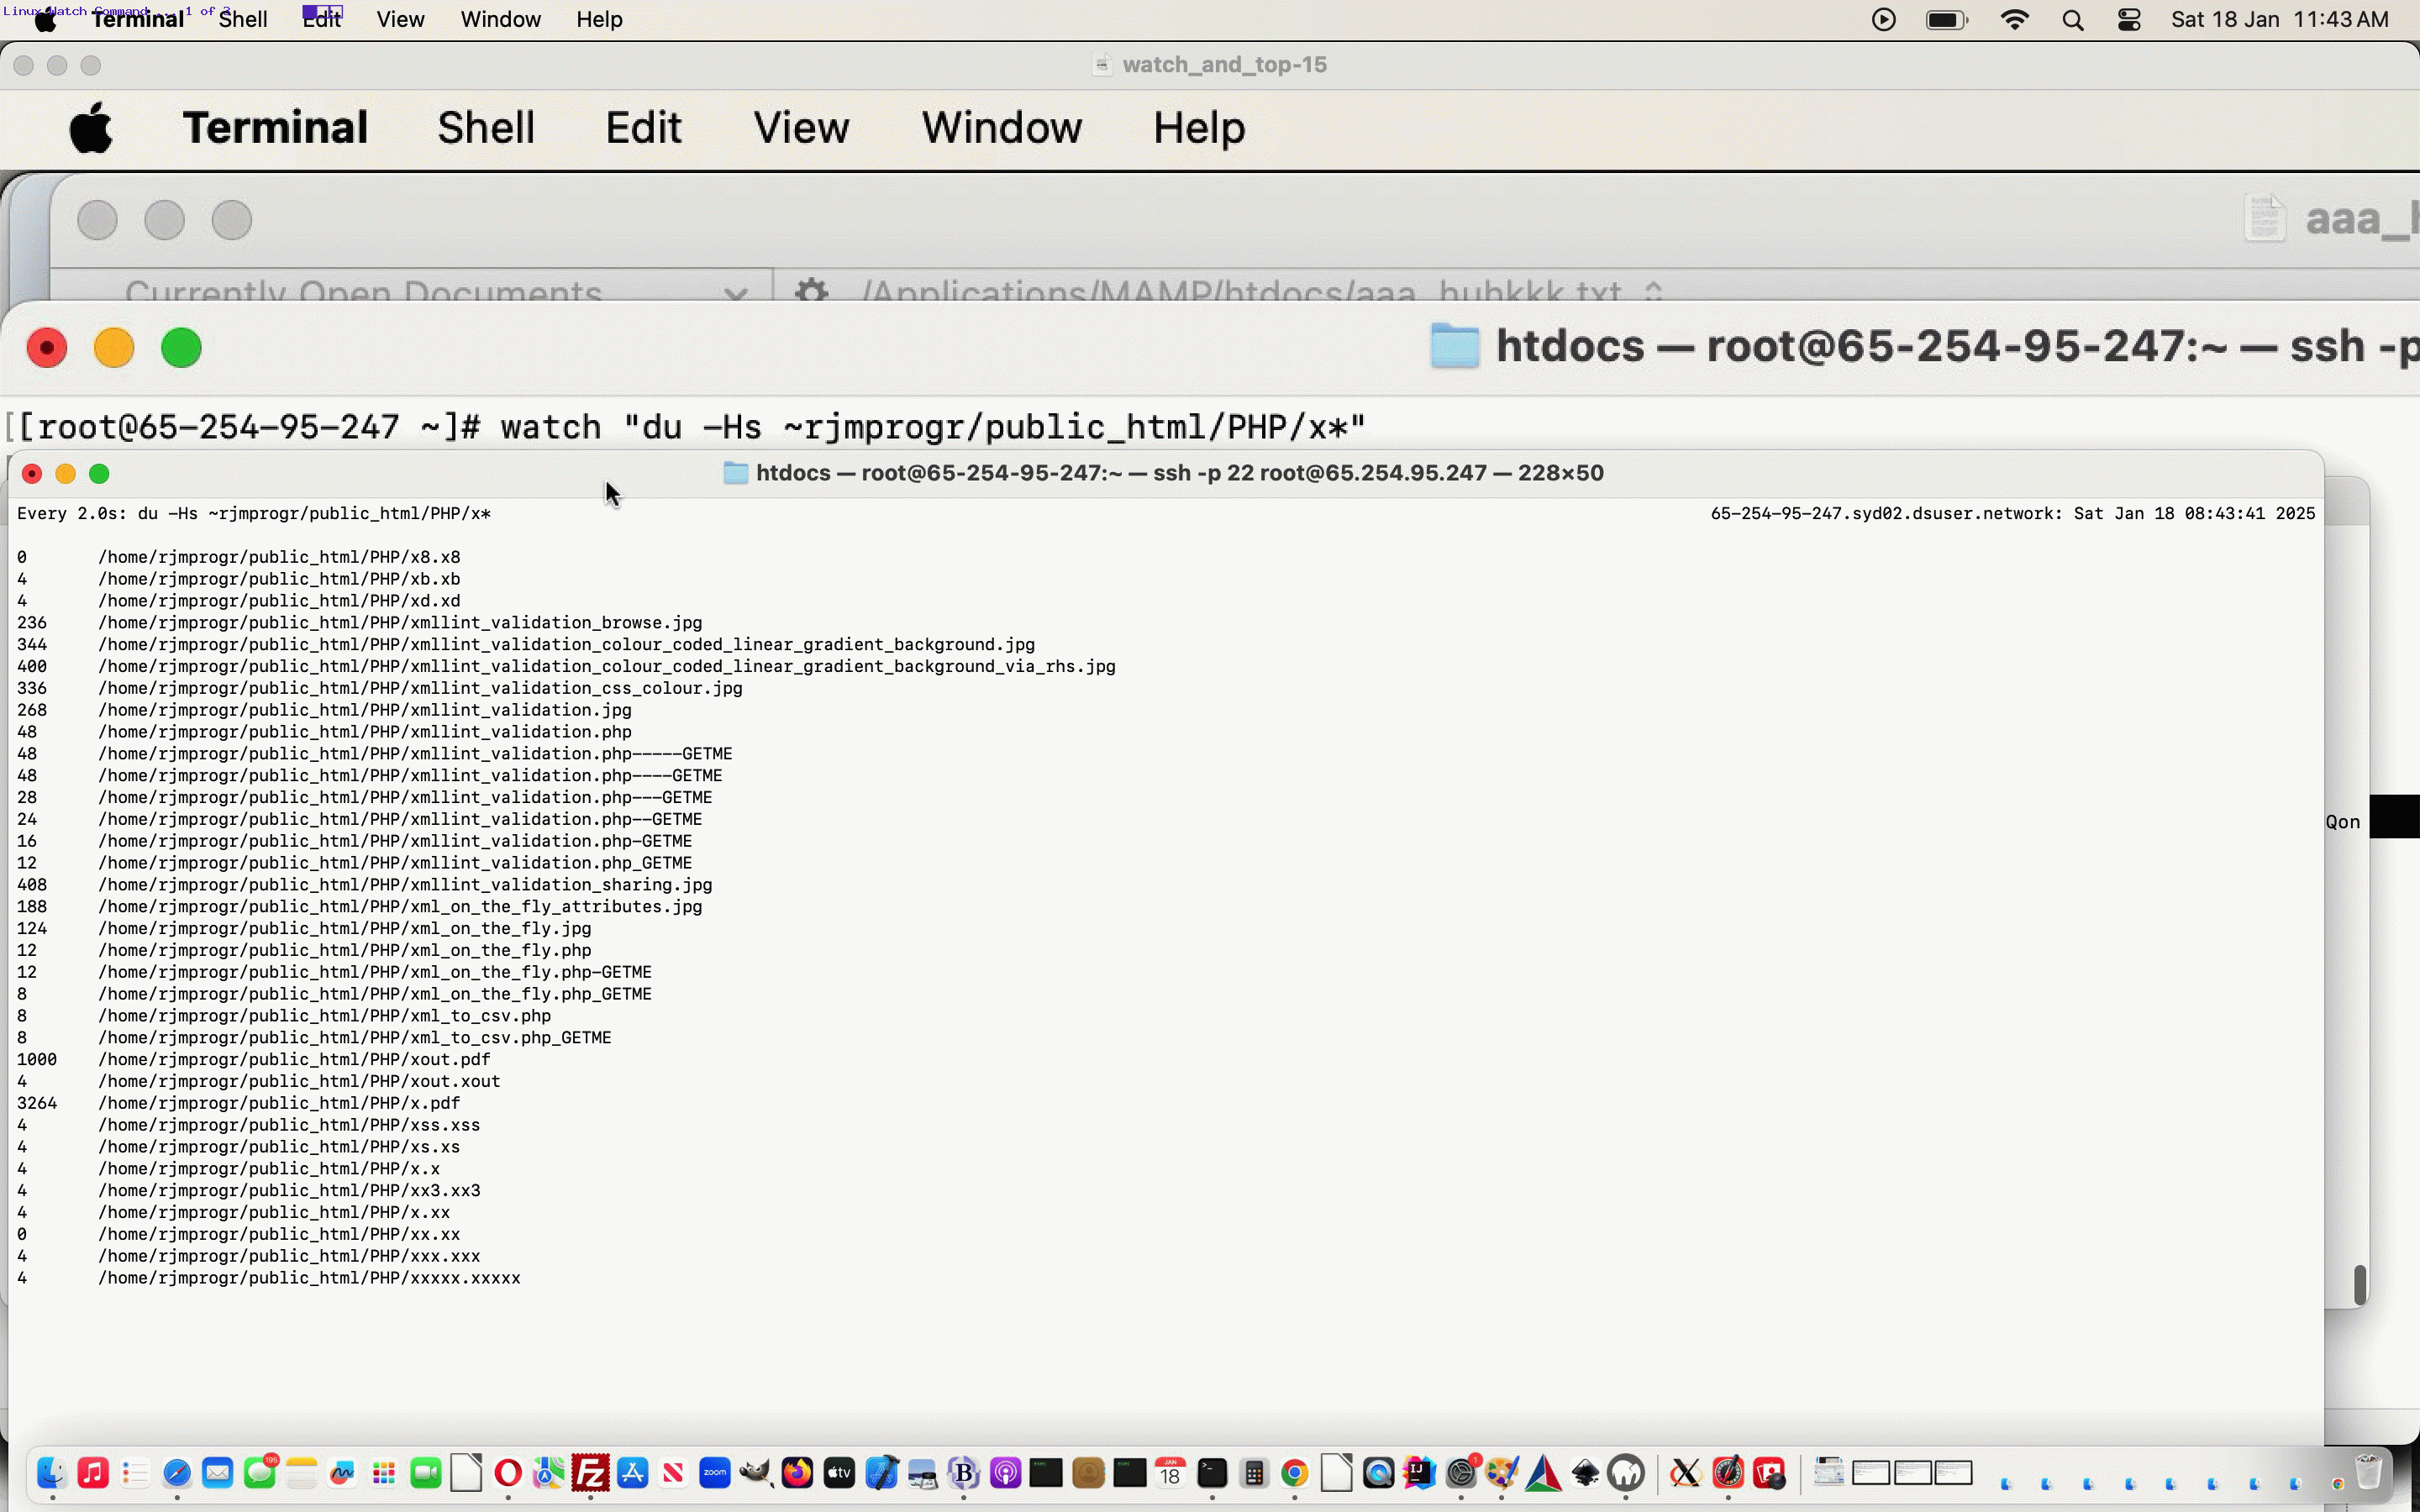2420x1512 pixels.
Task: Launch Google Chrome from the Dock
Action: click(x=1295, y=1473)
